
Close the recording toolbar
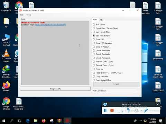click(157, 104)
